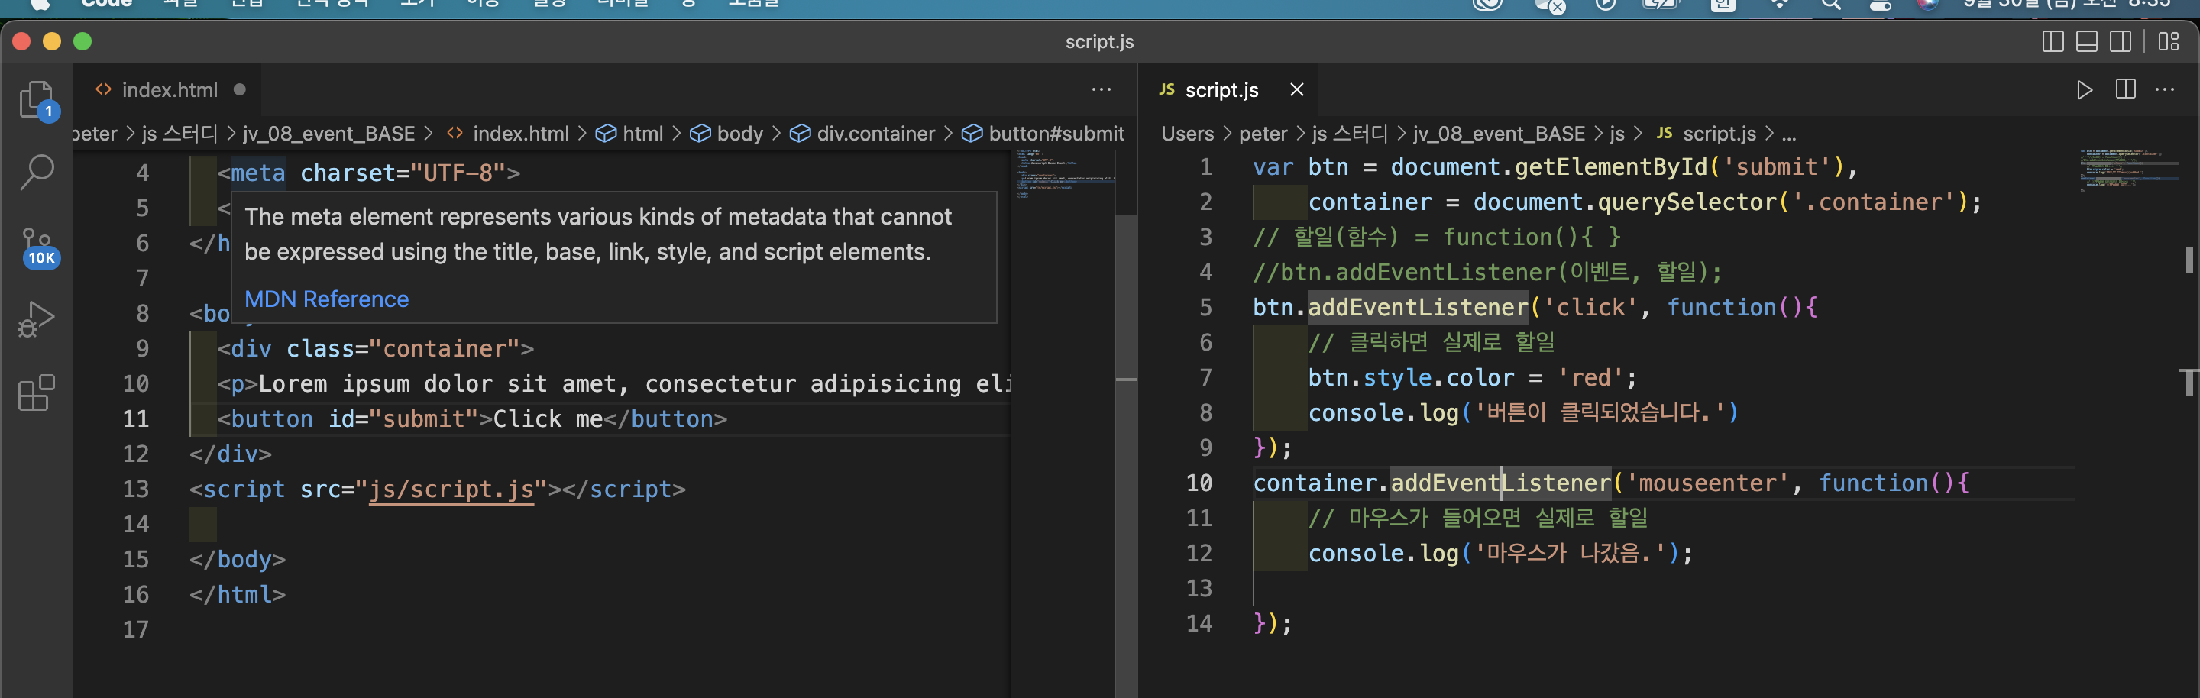Run the script.js file with play icon
Screen dimensions: 2200x698
[2084, 89]
